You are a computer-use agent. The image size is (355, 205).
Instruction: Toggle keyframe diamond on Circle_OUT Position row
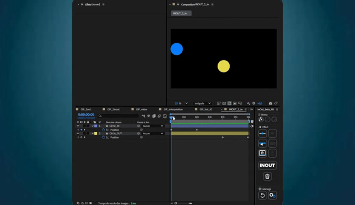(81, 137)
